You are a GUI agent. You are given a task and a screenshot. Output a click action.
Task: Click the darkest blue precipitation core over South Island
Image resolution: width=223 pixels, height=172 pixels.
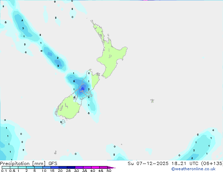83,89
